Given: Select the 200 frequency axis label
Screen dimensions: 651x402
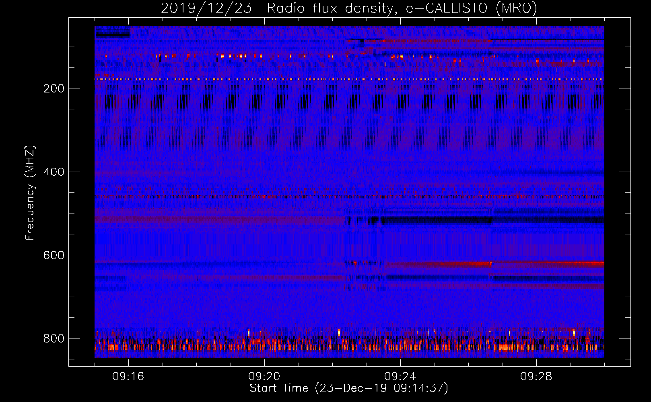Looking at the screenshot, I should point(54,88).
